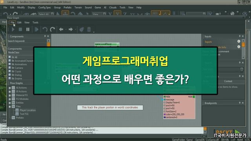
Task: Click the centered=0 port
Action: coord(170,117)
